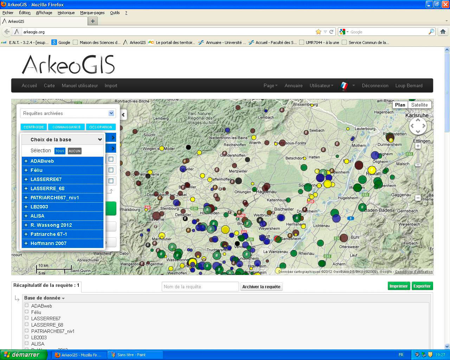Switch map to Satellite view
450x360 pixels.
coord(419,105)
